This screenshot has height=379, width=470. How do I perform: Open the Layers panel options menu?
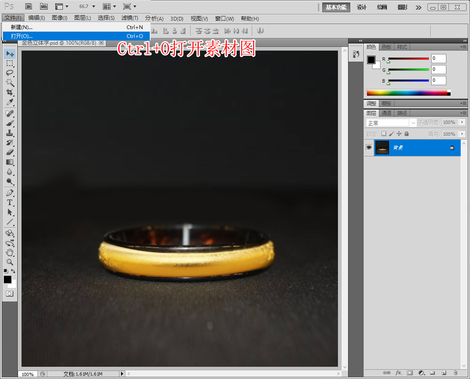tap(463, 113)
